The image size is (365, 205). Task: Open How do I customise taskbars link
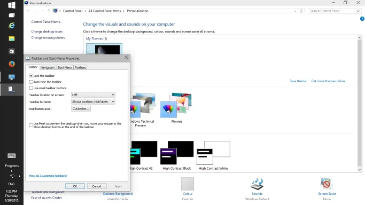[48, 176]
